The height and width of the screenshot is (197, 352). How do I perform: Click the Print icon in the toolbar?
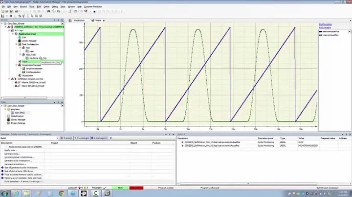pyautogui.click(x=17, y=11)
